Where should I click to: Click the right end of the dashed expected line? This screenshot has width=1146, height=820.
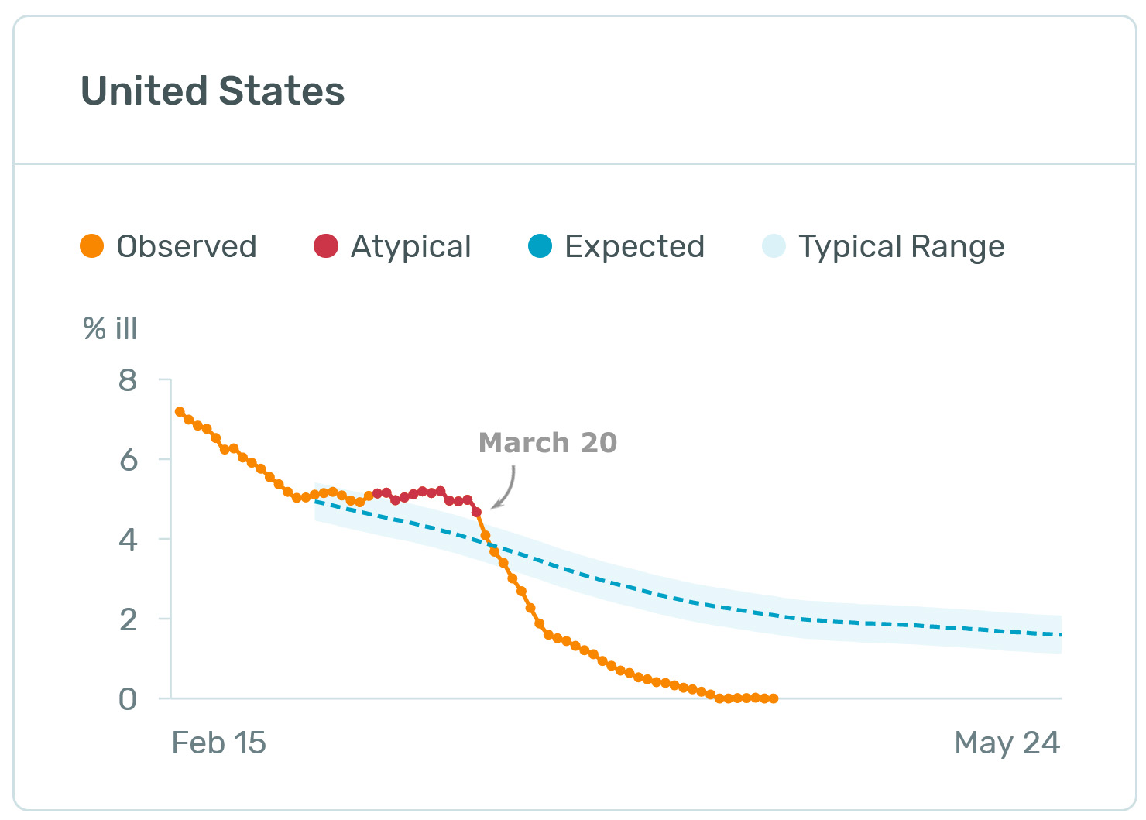coord(1058,634)
